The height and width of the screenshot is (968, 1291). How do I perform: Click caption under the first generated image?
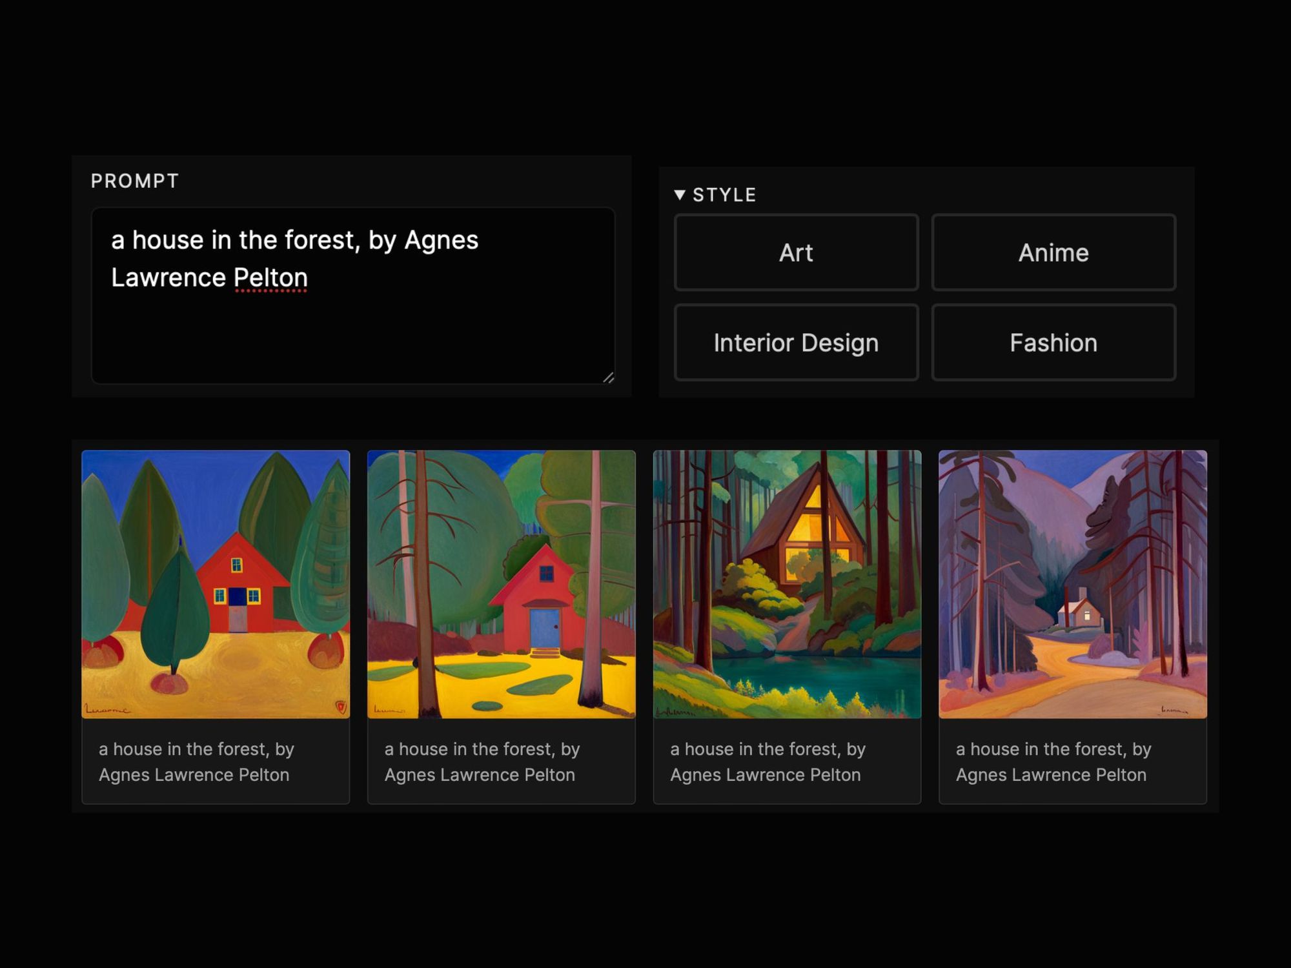tap(196, 761)
